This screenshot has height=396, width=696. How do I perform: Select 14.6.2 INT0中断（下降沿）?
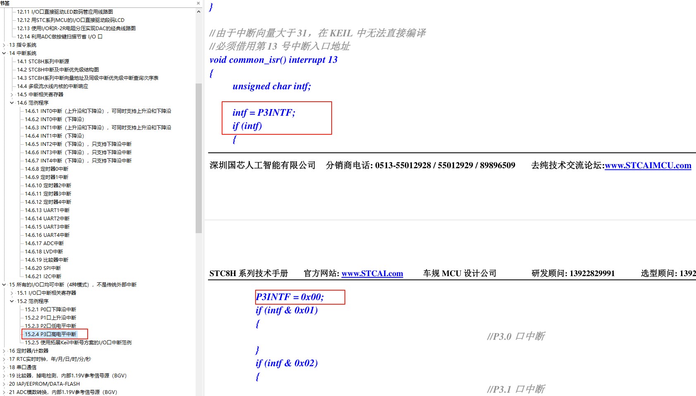tap(55, 119)
